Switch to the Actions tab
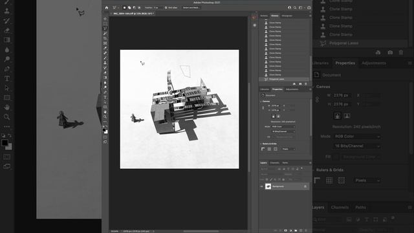The height and width of the screenshot is (233, 414). click(264, 16)
